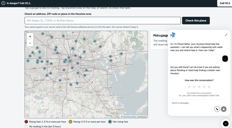
Task: Select the gauge marker beside the TX 249 label
Action: pyautogui.click(x=52, y=37)
